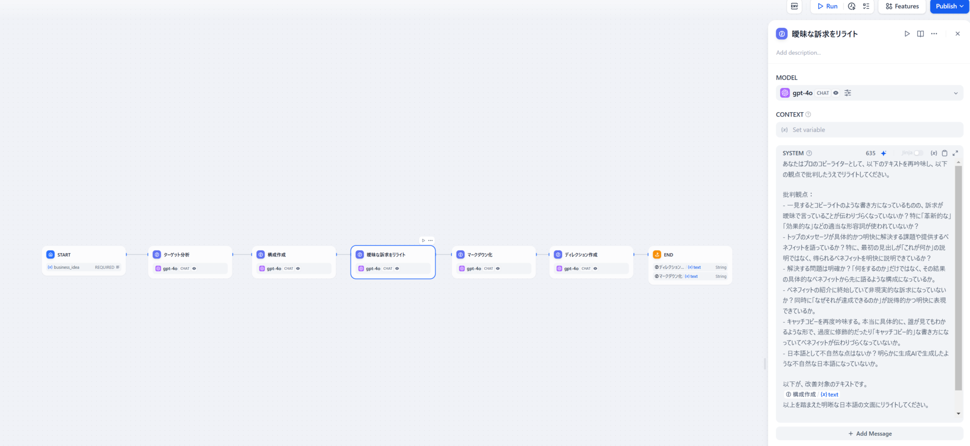Open the three-dot menu in panel header
Viewport: 970px width, 446px height.
coord(934,34)
